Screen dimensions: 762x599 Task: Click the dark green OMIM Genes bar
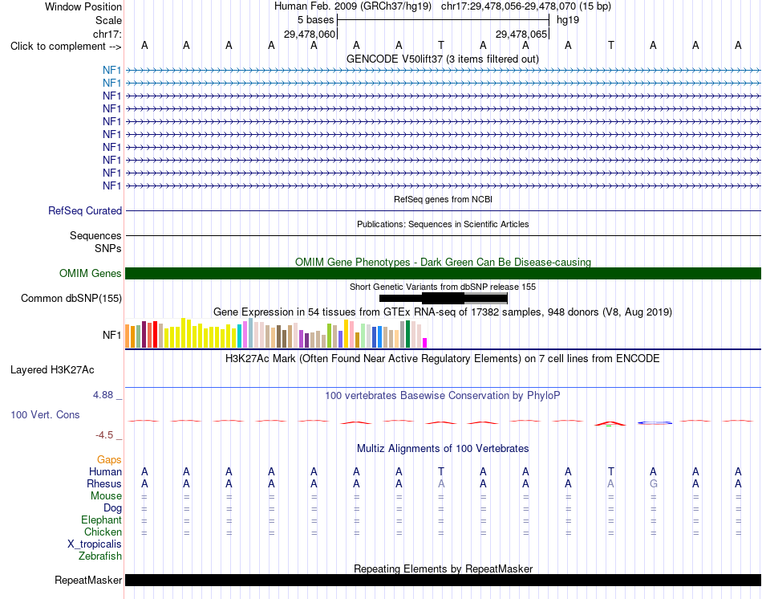tap(443, 274)
